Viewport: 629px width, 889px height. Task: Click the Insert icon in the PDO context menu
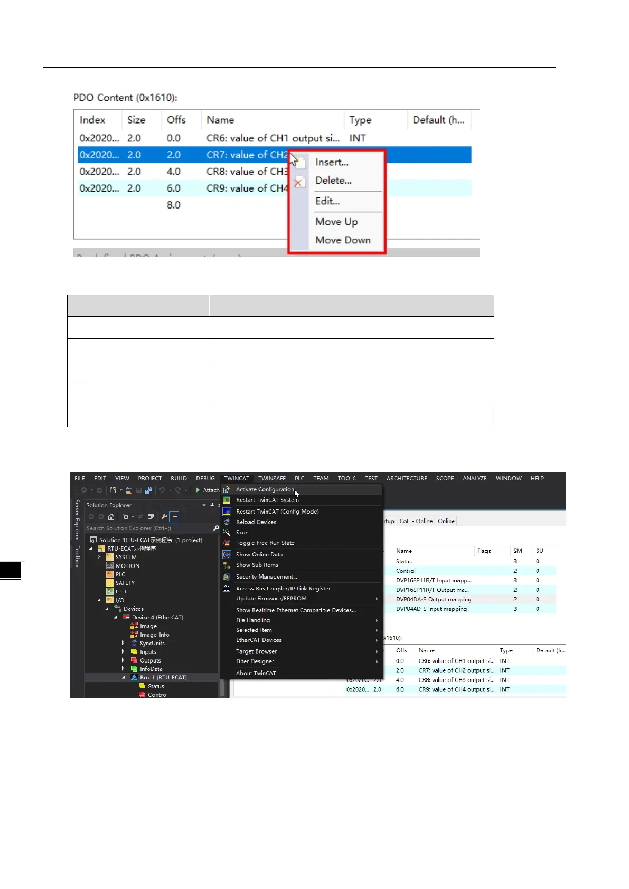(x=299, y=162)
